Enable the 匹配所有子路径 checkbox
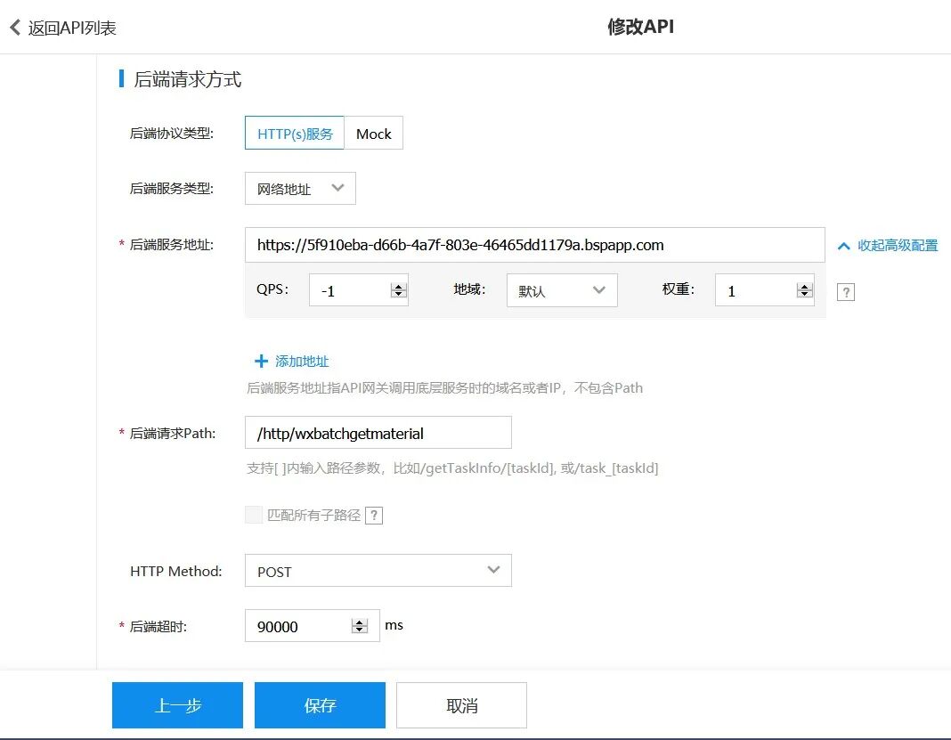This screenshot has width=951, height=740. [x=253, y=515]
